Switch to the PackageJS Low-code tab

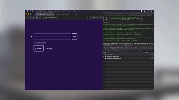click(44, 14)
